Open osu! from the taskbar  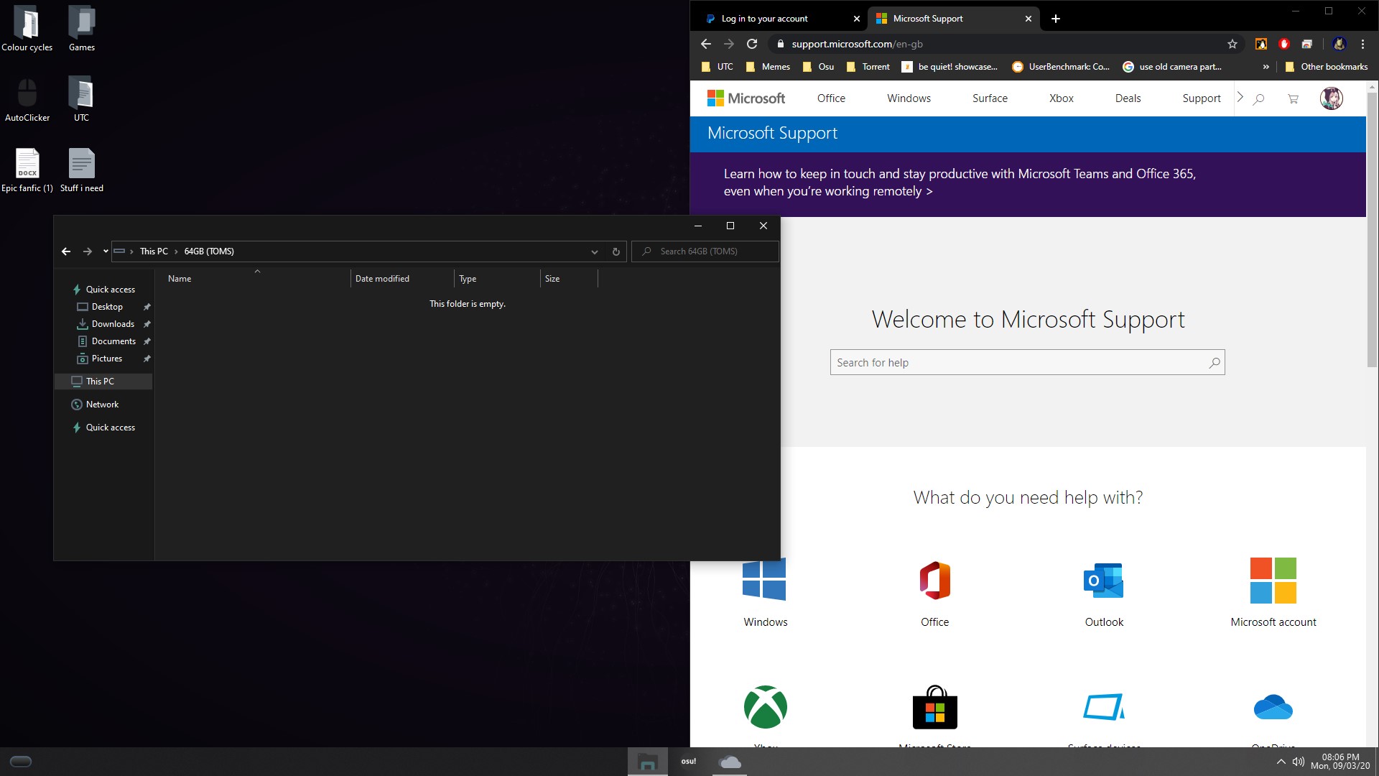coord(688,762)
